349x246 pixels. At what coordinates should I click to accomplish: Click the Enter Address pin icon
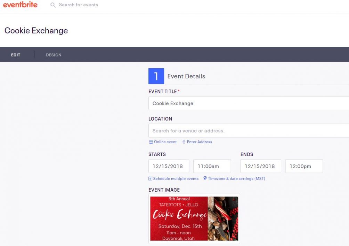[x=184, y=142]
